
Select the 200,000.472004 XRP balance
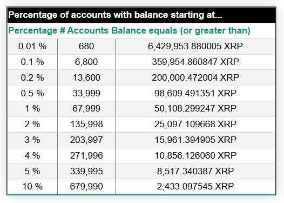tap(195, 78)
